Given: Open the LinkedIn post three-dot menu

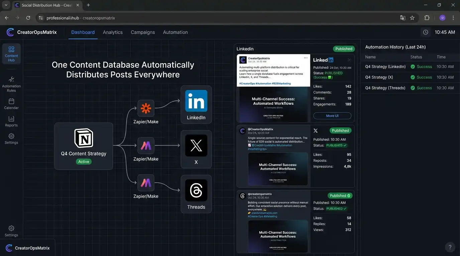Looking at the screenshot, I should point(306,58).
